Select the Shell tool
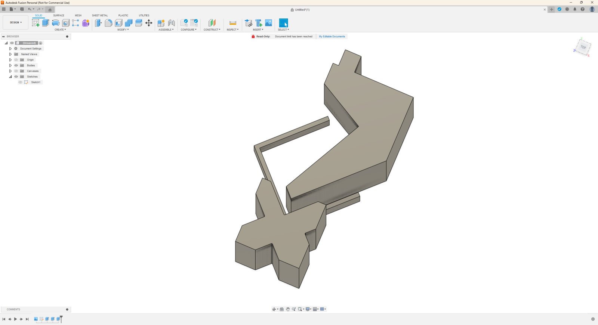Screen dimensions: 598x325 (x=118, y=23)
